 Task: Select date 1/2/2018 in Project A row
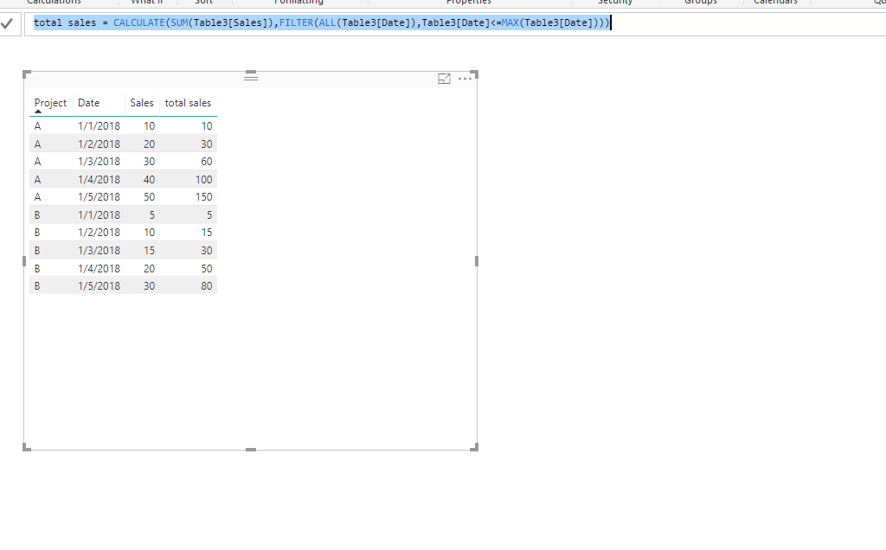tap(99, 144)
